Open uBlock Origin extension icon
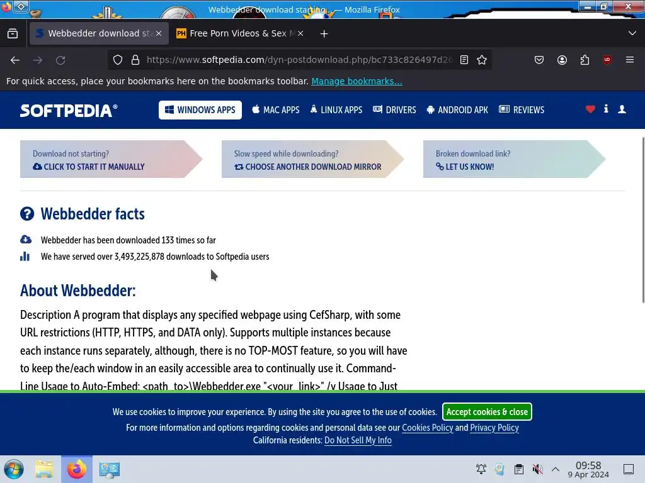 click(607, 60)
